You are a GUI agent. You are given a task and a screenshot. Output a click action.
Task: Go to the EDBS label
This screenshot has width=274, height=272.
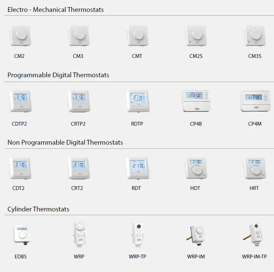pyautogui.click(x=21, y=257)
